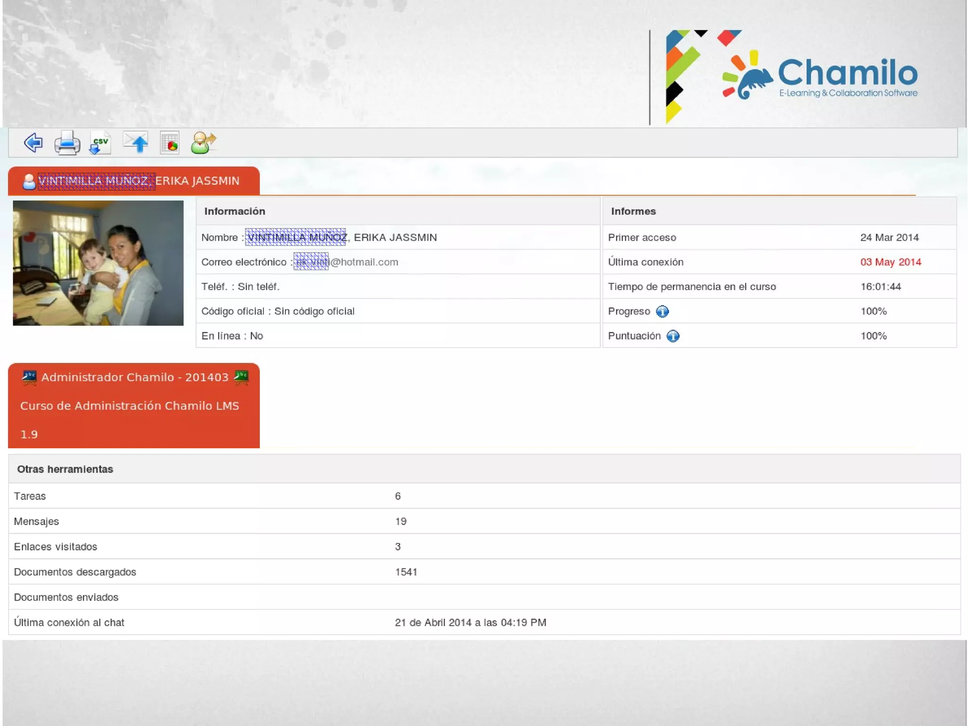Click the student profile photo
Screen dimensions: 968x726
98,263
